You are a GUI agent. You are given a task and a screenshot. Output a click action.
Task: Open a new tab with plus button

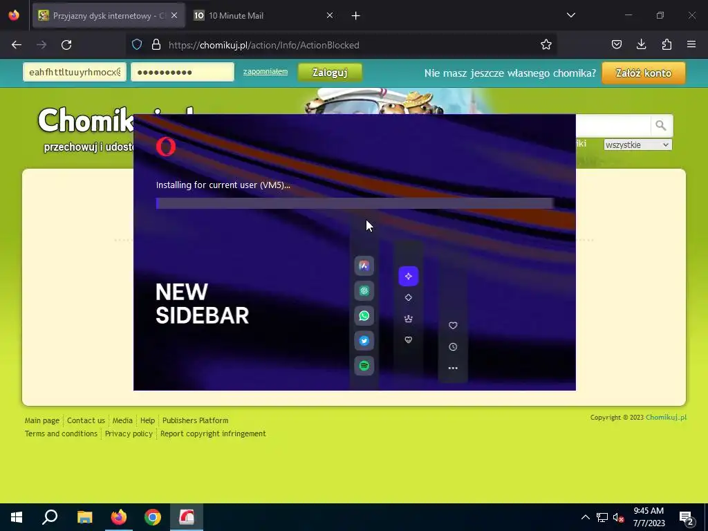point(356,16)
